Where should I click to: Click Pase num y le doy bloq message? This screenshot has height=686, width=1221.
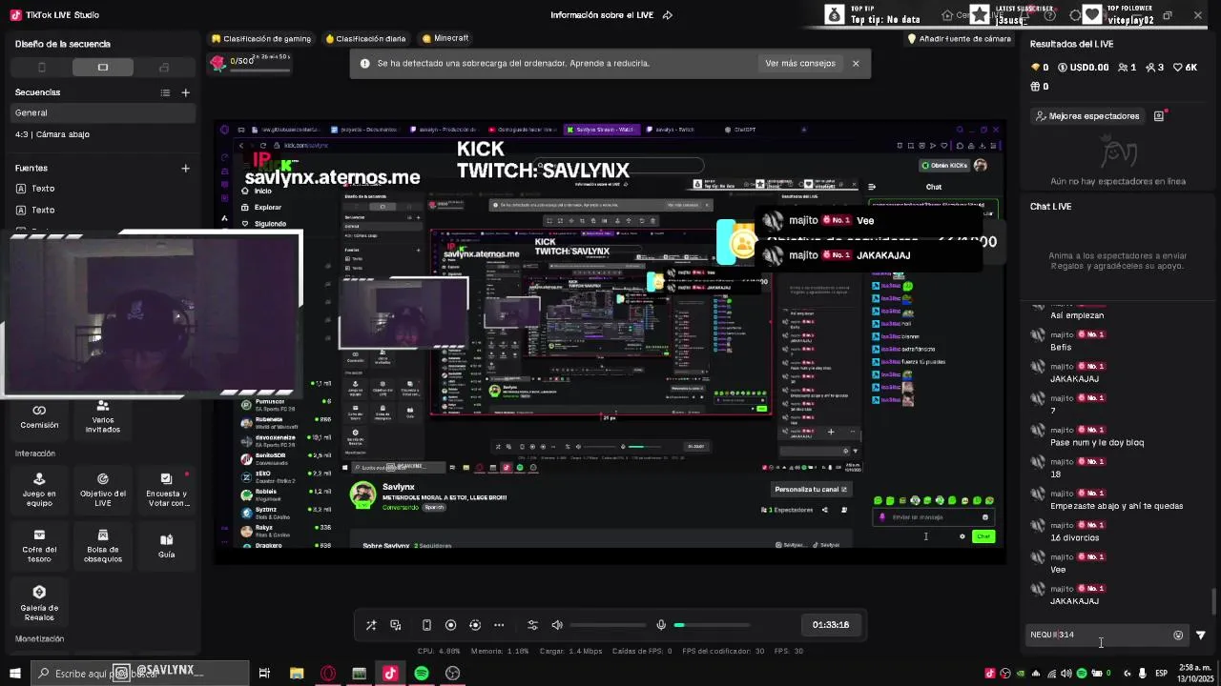coord(1096,443)
